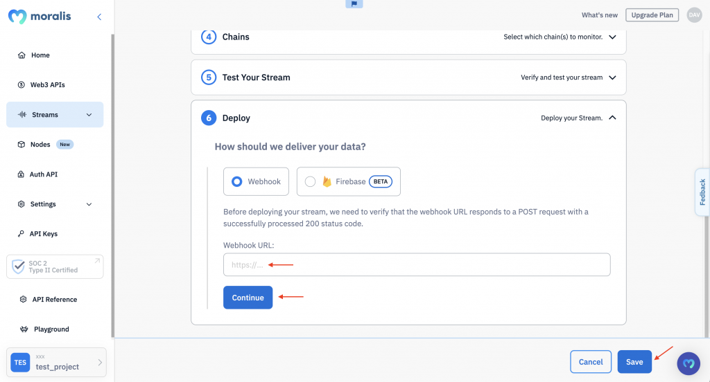Screen dimensions: 710x382
Task: Click the Settings gear icon
Action: click(21, 204)
